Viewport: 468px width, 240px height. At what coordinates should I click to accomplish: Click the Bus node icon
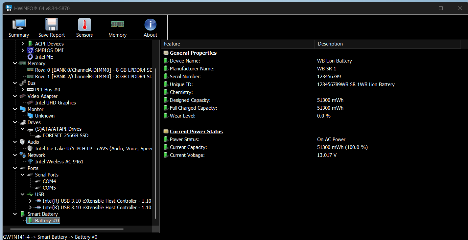[23, 83]
